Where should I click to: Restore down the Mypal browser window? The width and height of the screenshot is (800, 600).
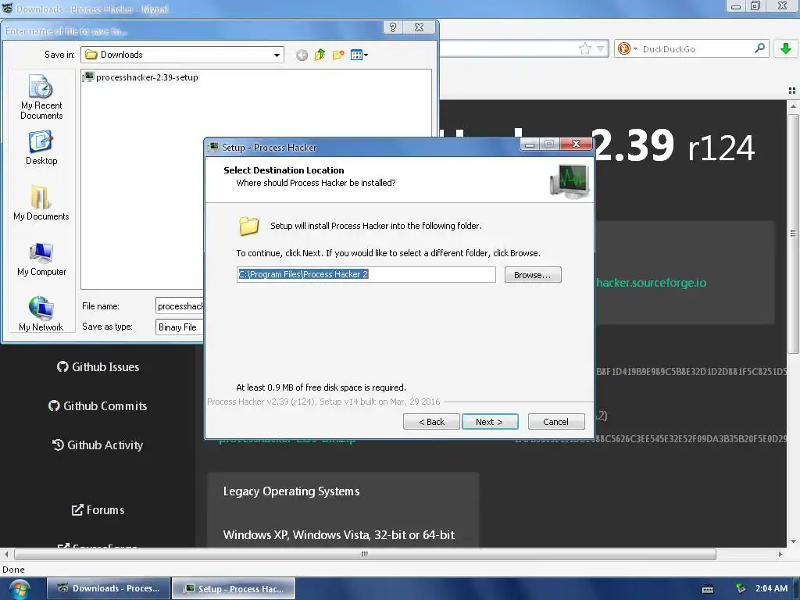tap(755, 5)
